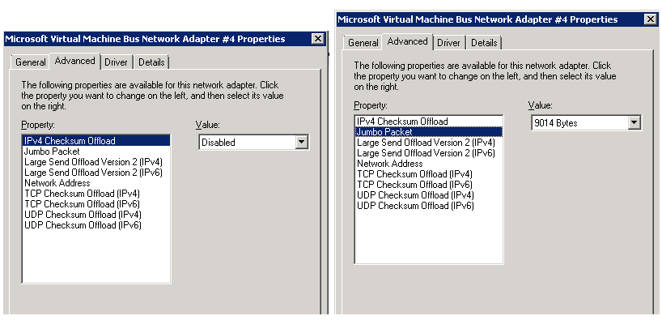Open the Details tab in right window
Screen dimensions: 662x320
click(484, 43)
